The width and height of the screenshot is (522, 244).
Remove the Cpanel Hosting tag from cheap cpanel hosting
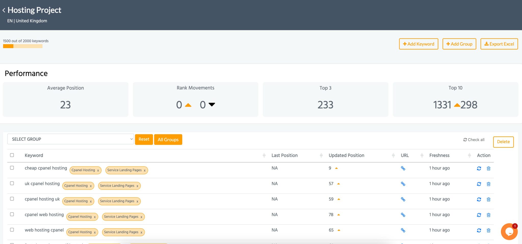tap(98, 170)
